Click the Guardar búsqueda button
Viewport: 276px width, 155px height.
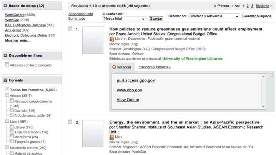pos(257,16)
